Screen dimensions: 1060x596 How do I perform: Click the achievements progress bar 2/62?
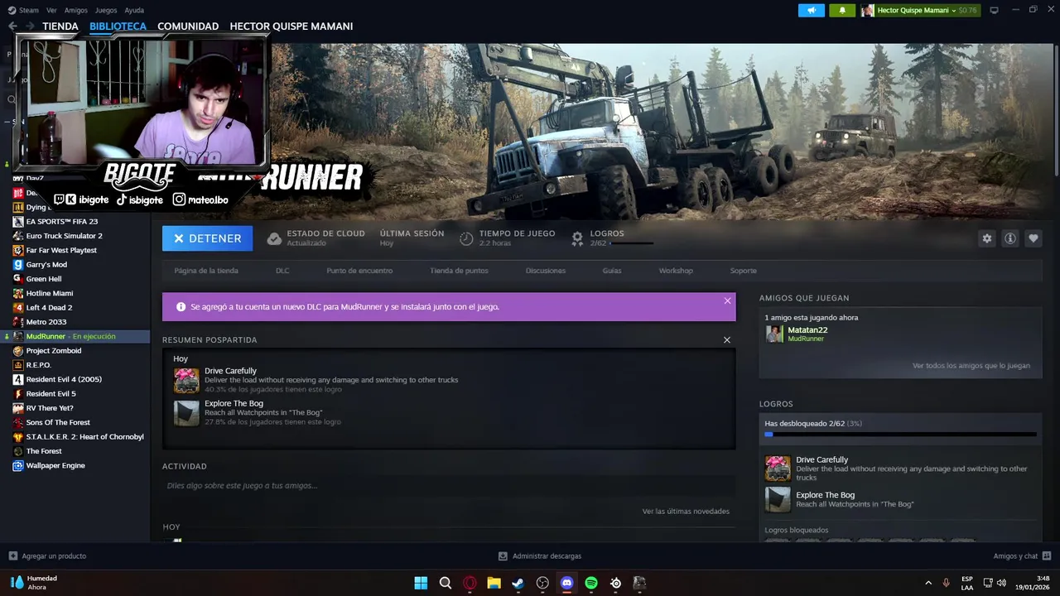tap(900, 434)
